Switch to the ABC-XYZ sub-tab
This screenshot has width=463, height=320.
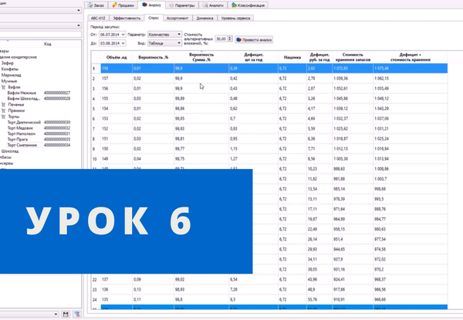98,19
